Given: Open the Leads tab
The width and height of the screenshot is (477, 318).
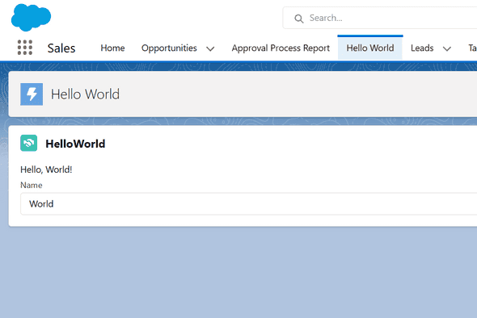Looking at the screenshot, I should click(x=422, y=48).
